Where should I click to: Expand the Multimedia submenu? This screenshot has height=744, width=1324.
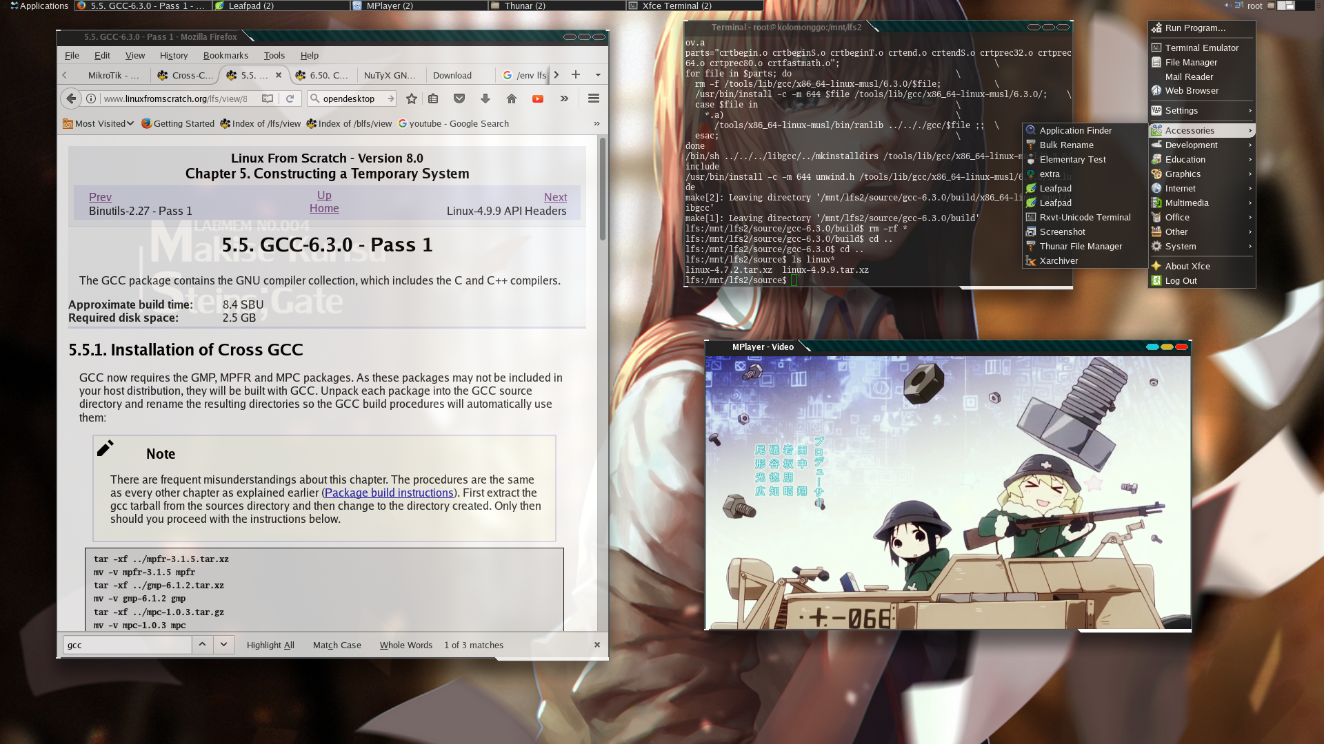(1201, 203)
